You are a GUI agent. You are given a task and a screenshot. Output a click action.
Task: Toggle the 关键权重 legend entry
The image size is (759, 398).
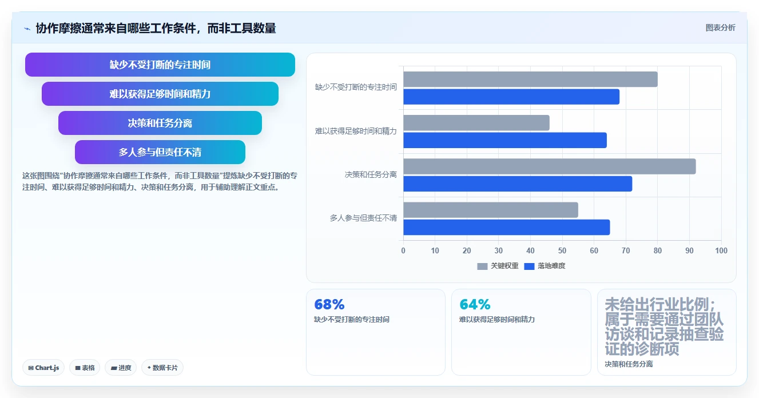pyautogui.click(x=498, y=266)
